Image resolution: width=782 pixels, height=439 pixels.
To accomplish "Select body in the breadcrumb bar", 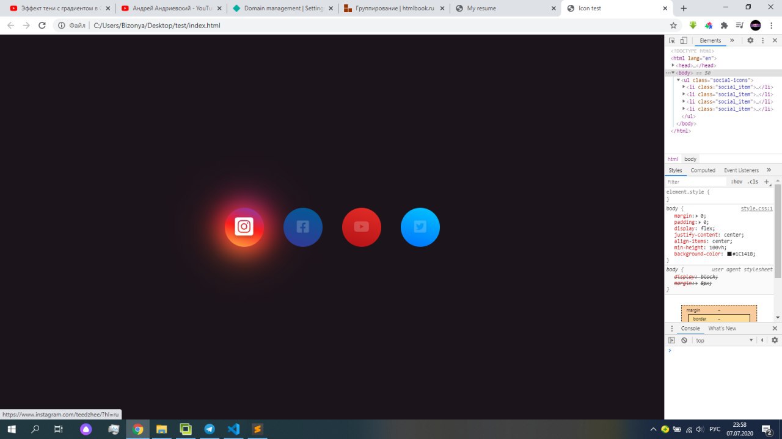I will coord(690,159).
